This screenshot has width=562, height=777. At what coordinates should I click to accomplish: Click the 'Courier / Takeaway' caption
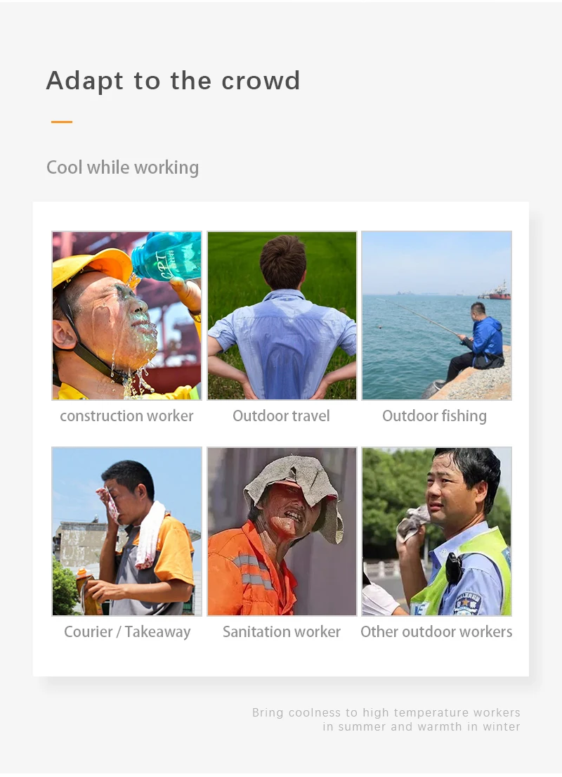pos(127,632)
